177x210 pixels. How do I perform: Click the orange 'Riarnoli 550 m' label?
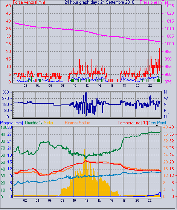(78, 123)
